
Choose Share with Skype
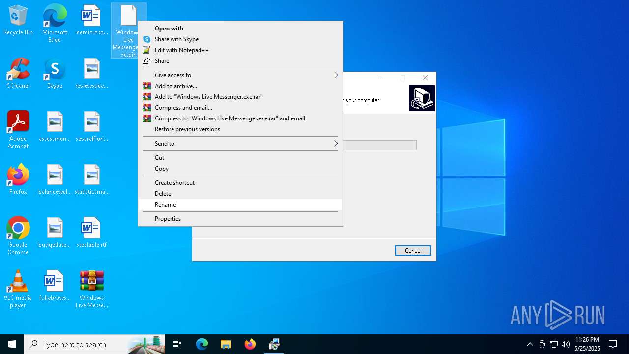240,39
